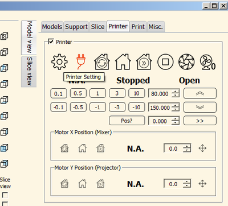The width and height of the screenshot is (228, 206).
Task: Switch to the Slice tab
Action: (x=97, y=27)
